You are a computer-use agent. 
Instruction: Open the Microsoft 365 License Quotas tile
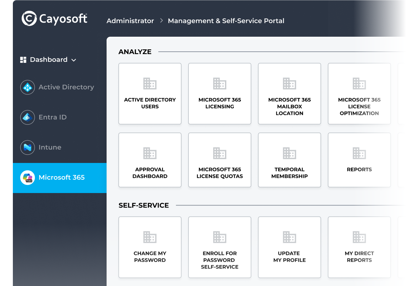[x=220, y=160]
